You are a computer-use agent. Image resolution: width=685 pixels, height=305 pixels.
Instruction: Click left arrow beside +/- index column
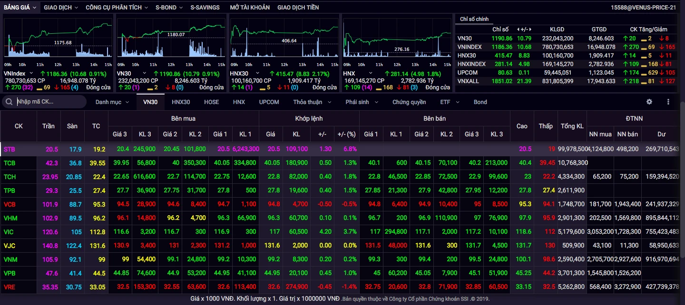tap(518, 29)
